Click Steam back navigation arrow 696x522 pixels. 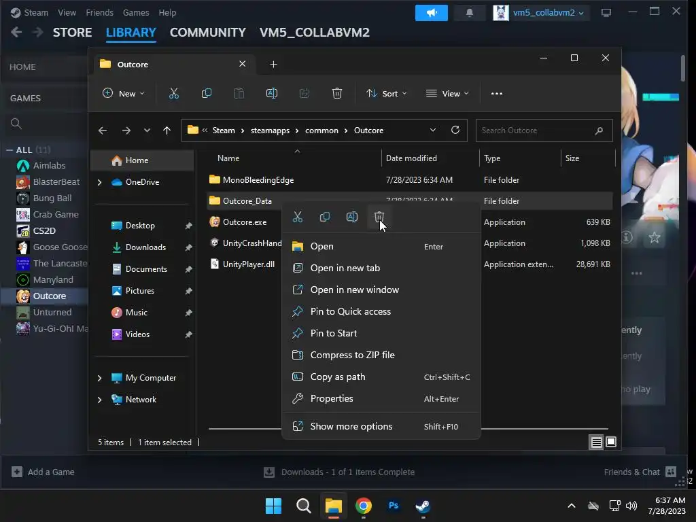click(16, 33)
